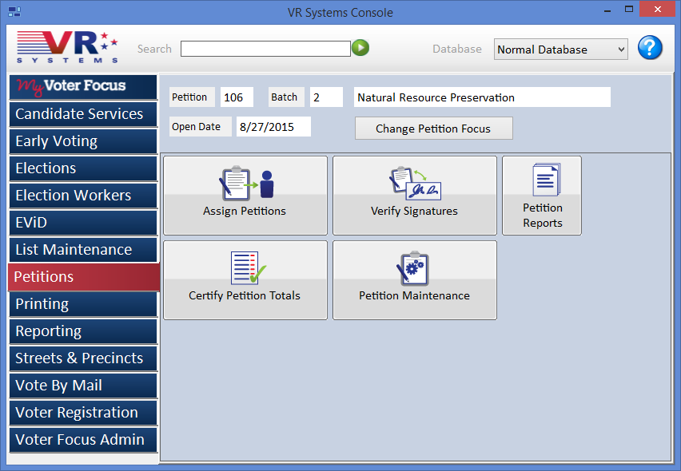
Task: Open the Certify Petition Totals tile
Action: tap(245, 280)
